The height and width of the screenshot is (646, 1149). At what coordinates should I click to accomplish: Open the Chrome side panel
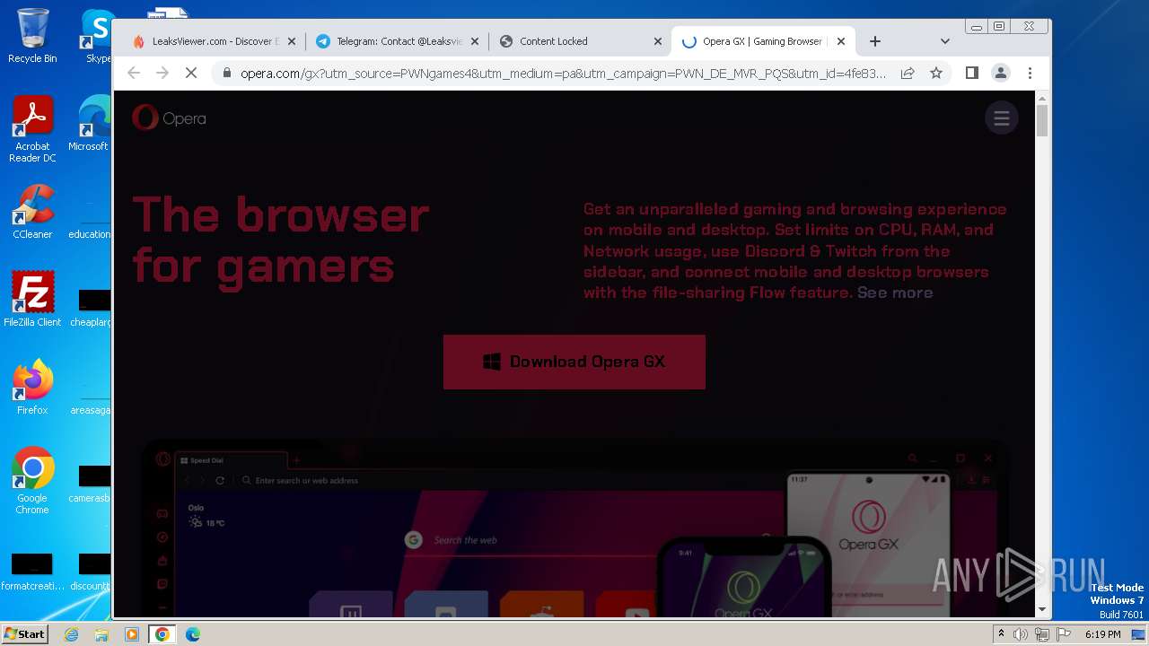coord(971,73)
